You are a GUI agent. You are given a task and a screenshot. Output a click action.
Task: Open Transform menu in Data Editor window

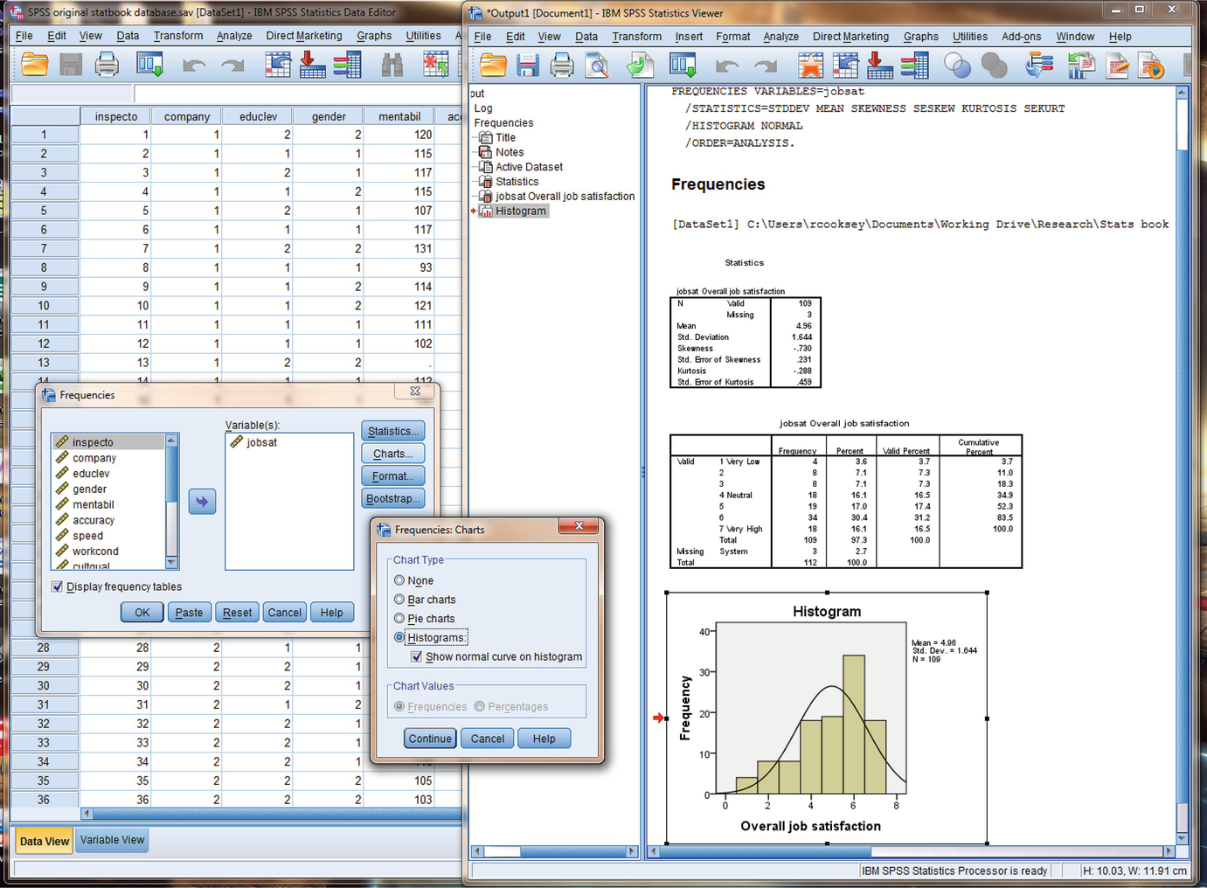click(x=178, y=36)
